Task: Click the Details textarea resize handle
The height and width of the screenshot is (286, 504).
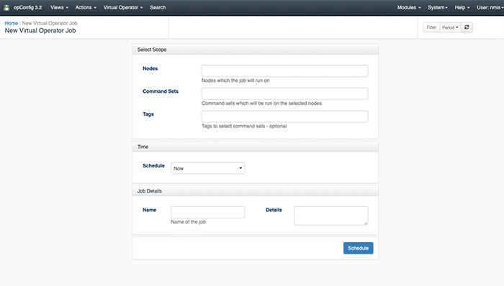Action: point(366,223)
